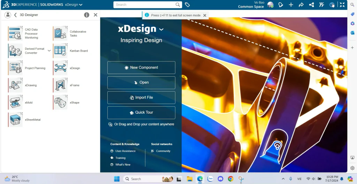Click the VIE input language indicator
The width and height of the screenshot is (357, 184).
[x=299, y=179]
